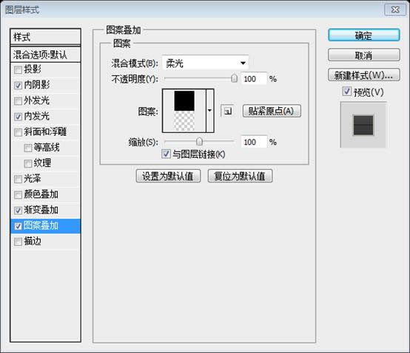Enable the 描边 stroke checkbox
Viewport: 410px width, 353px height.
click(x=18, y=241)
